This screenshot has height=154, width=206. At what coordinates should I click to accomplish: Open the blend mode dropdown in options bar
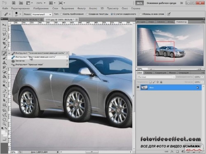coord(42,14)
